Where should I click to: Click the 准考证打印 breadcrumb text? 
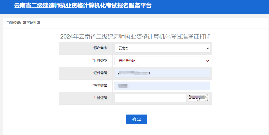(x=32, y=23)
